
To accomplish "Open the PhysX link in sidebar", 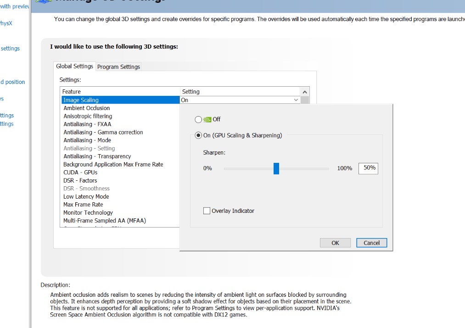I will 6,23.
